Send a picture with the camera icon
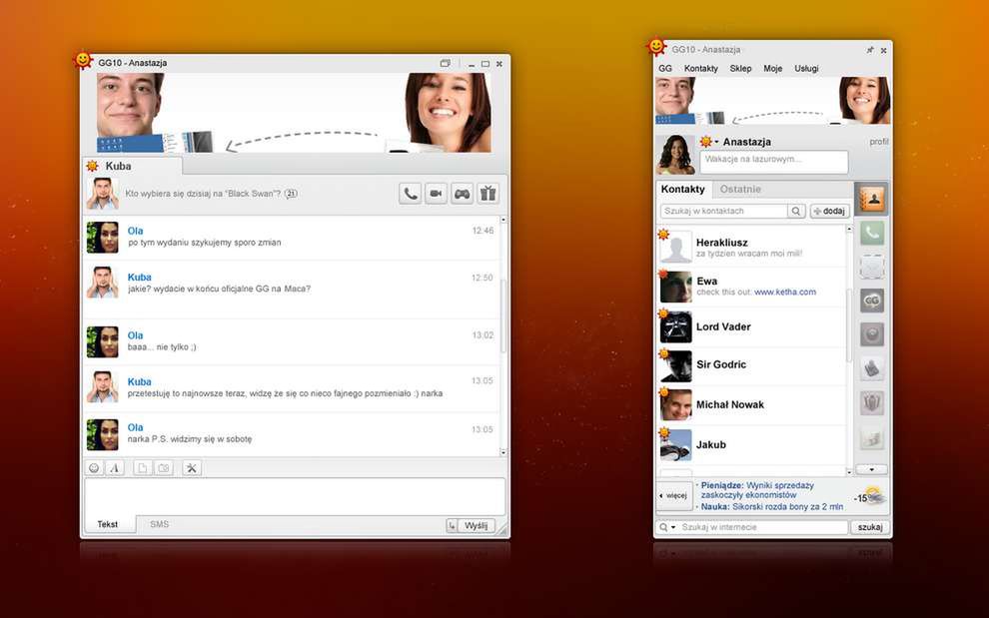 click(164, 468)
